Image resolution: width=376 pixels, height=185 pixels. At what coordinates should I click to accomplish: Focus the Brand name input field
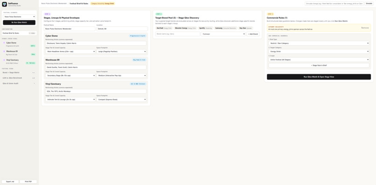click(x=178, y=34)
